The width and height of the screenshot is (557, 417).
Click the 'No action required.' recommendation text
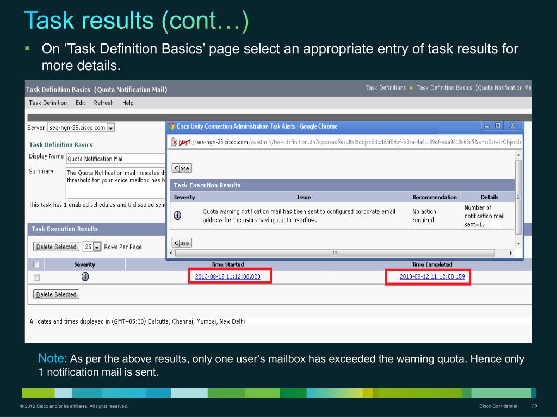tap(424, 216)
